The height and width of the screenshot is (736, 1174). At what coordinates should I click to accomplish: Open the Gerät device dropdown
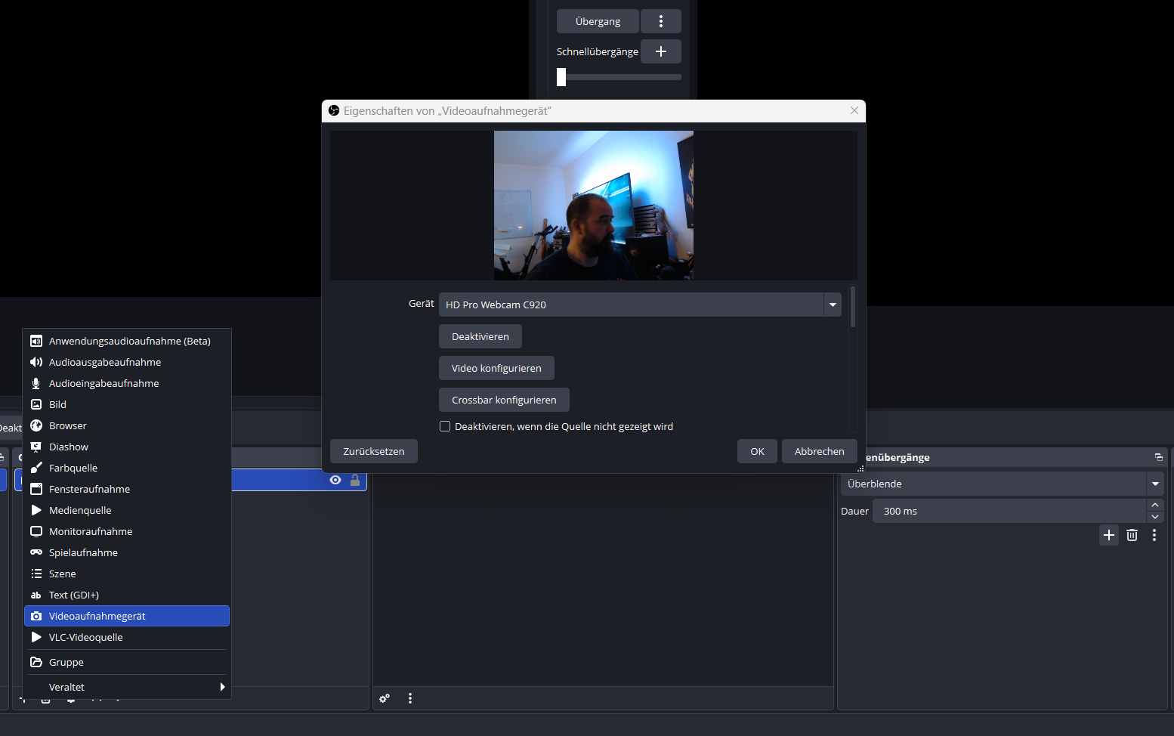pos(832,305)
